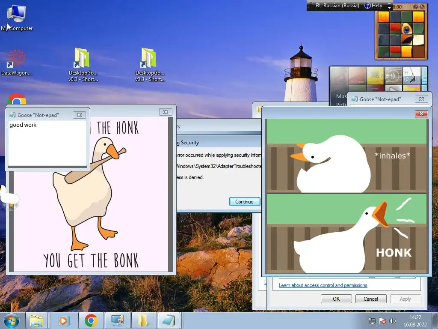Click the white puzzle tile
Screen dimensions: 438x329
[x=418, y=40]
